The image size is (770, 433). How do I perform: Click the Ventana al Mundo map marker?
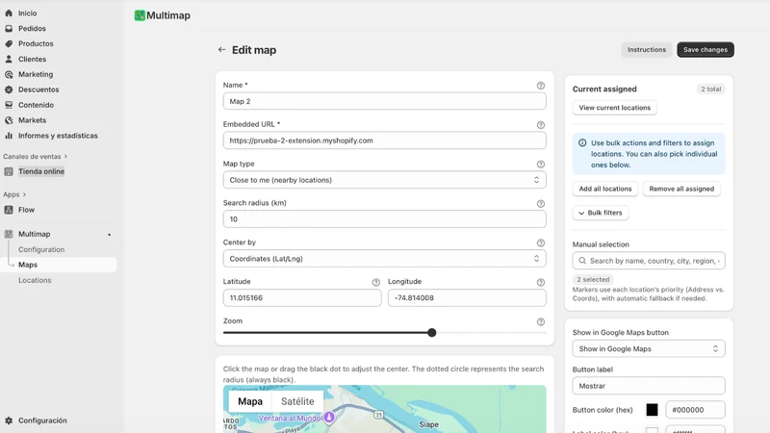click(329, 418)
